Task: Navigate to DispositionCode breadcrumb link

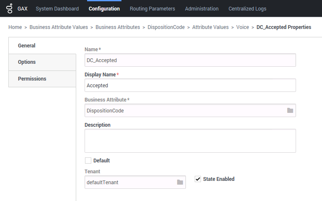Action: pos(166,27)
